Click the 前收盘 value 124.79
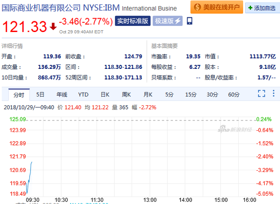 click(x=133, y=56)
